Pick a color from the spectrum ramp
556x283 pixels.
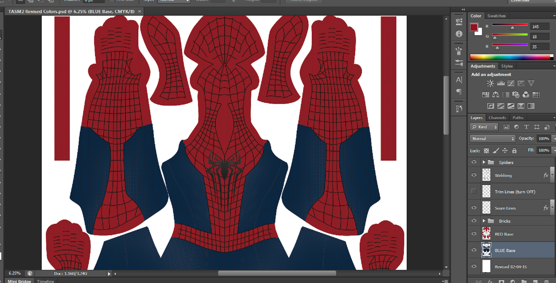[x=511, y=57]
